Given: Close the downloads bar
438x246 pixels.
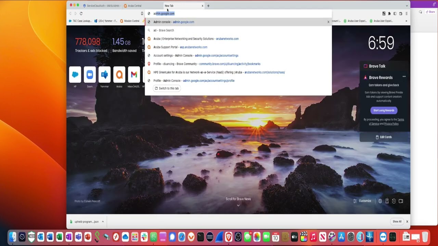Looking at the screenshot, I should click(407, 222).
